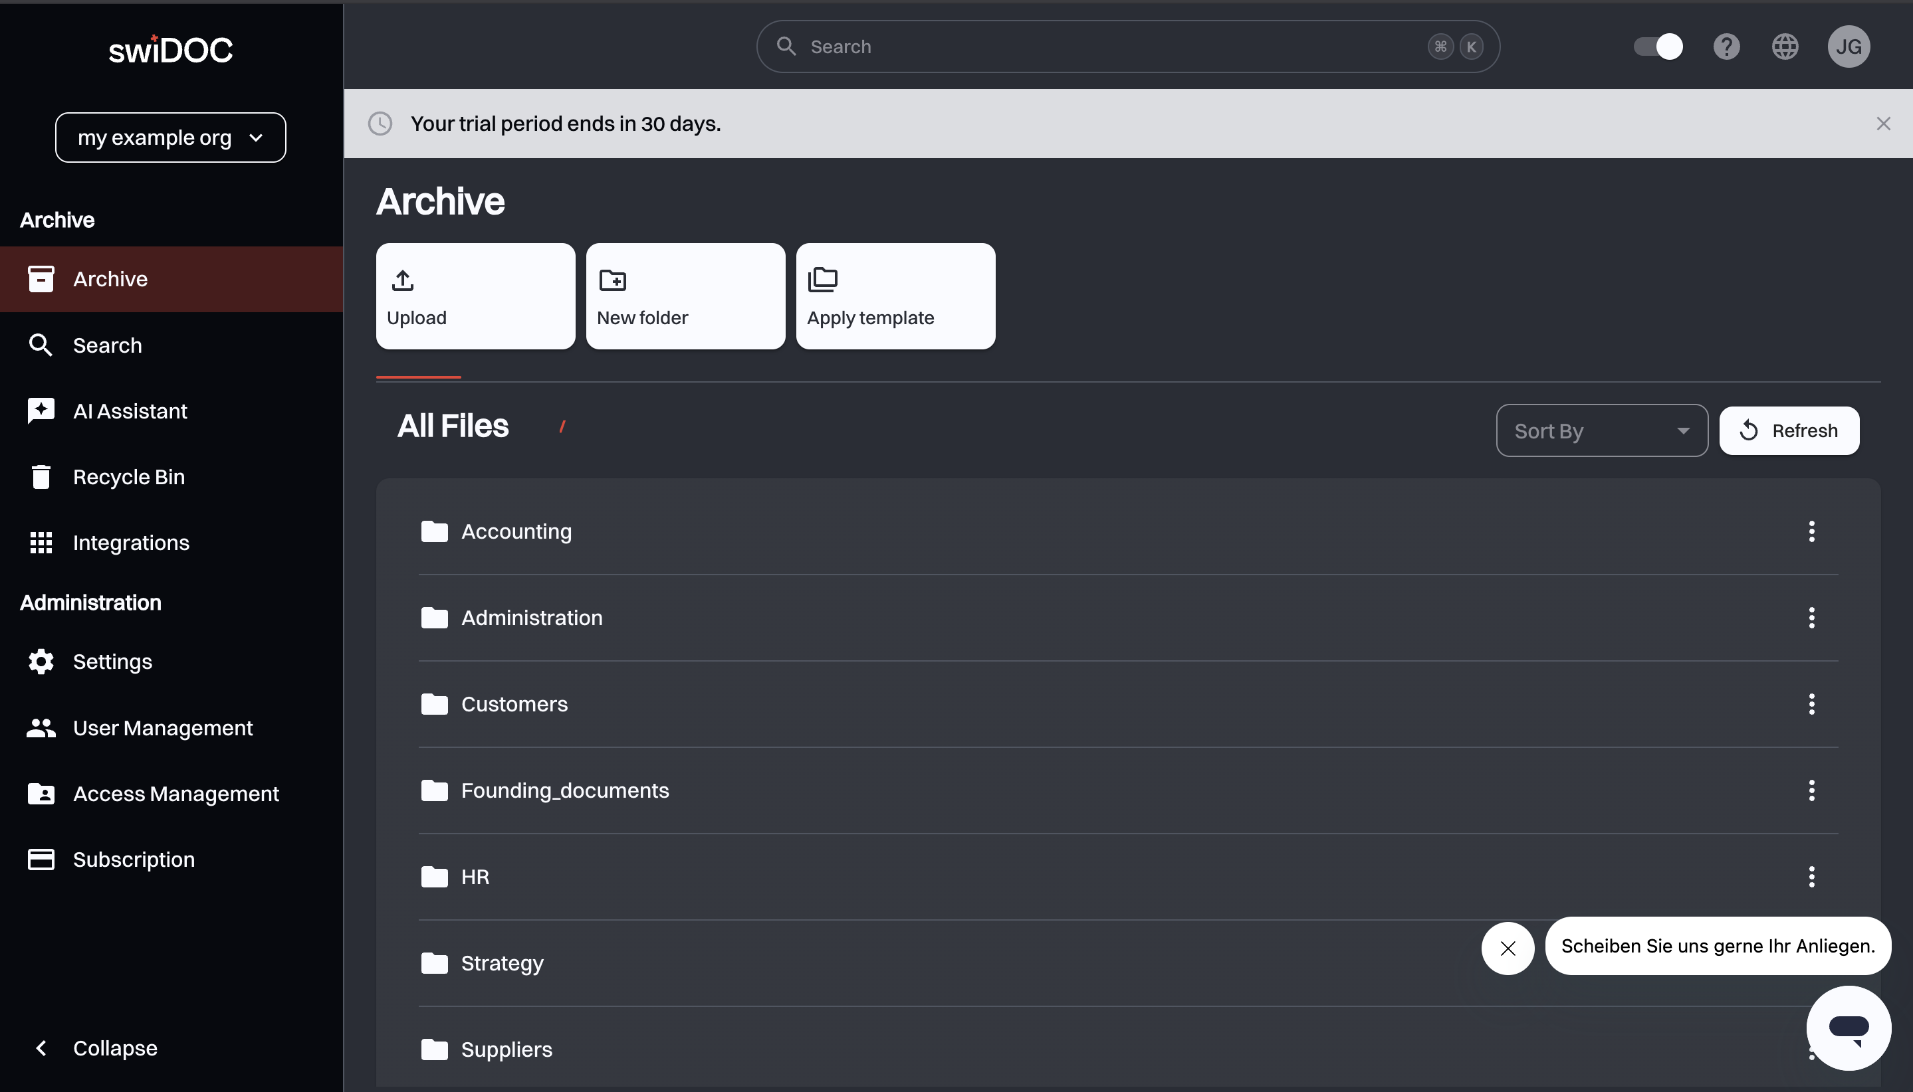Open Integrations page
1913x1092 pixels.
point(171,543)
